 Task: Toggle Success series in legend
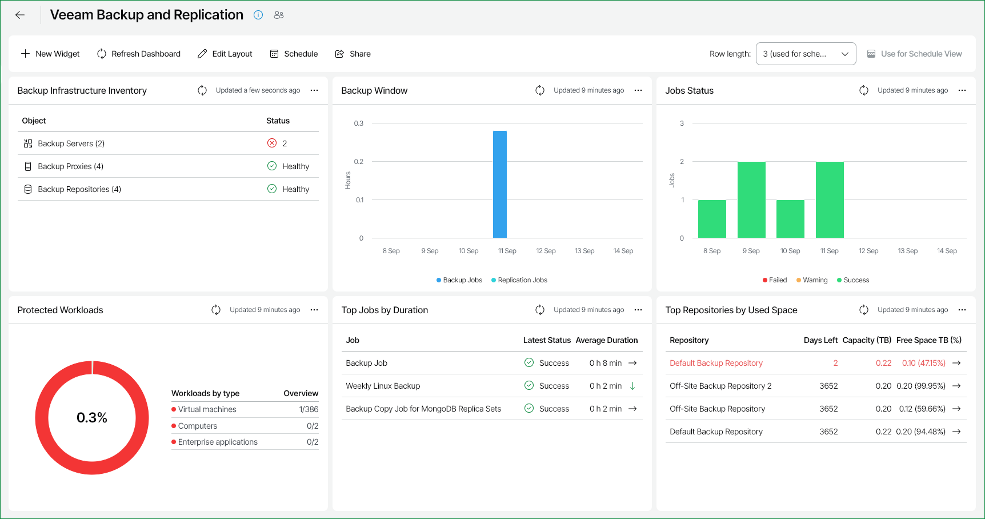(853, 280)
